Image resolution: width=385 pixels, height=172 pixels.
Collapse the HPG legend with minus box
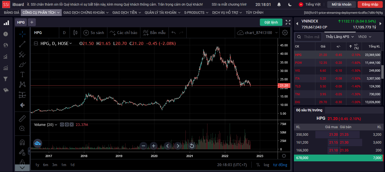(x=36, y=43)
